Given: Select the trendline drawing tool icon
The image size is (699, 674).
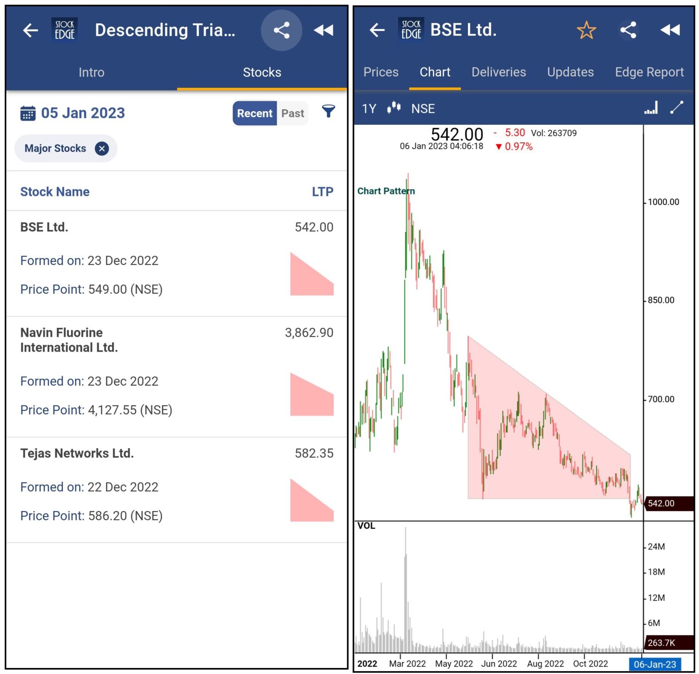Looking at the screenshot, I should pos(677,107).
